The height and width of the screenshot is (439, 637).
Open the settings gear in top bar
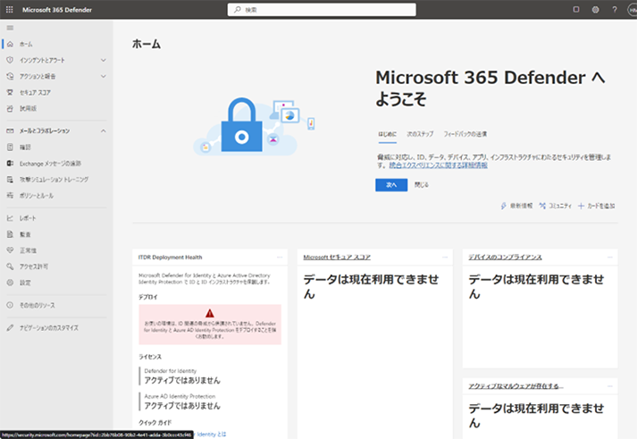(x=595, y=9)
